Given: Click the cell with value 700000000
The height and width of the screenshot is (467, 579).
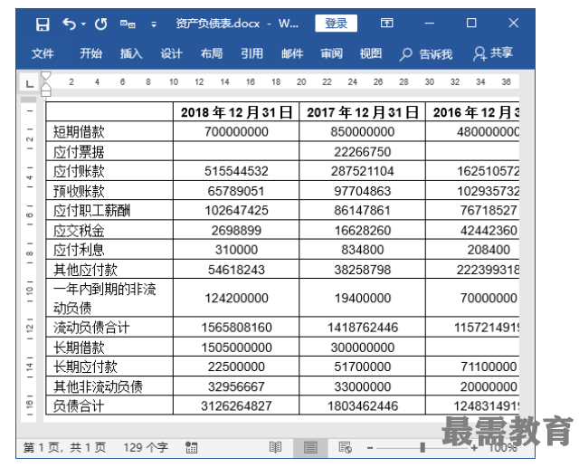Looking at the screenshot, I should tap(236, 131).
